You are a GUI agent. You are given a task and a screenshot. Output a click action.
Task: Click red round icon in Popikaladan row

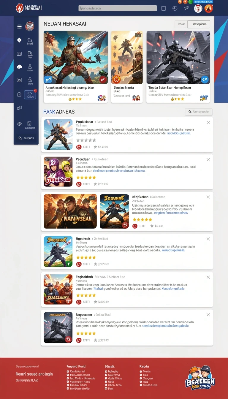(x=79, y=147)
